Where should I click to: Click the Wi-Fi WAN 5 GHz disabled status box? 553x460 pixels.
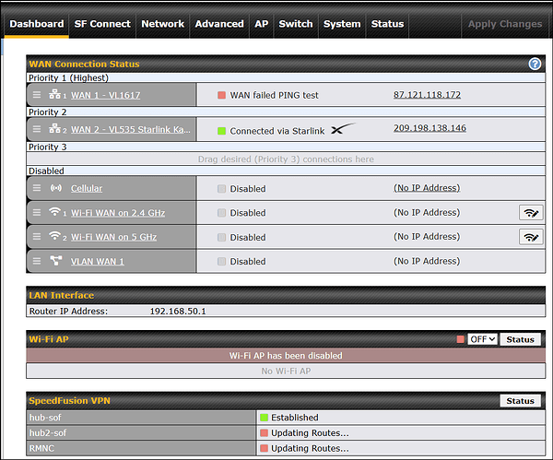pyautogui.click(x=221, y=238)
